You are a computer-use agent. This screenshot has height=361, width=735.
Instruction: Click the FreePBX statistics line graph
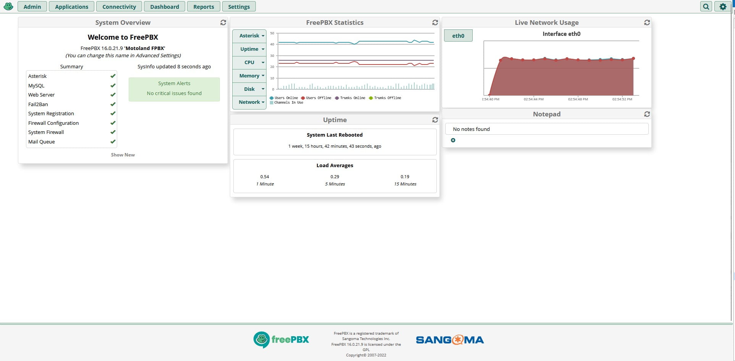click(356, 61)
